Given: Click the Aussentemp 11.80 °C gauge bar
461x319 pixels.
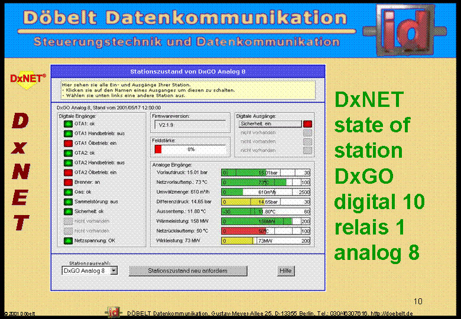Looking at the screenshot, I should (266, 211).
